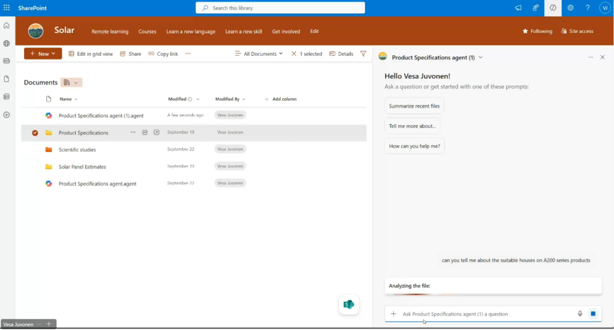This screenshot has height=330, width=614.
Task: Open the settings gear icon
Action: click(x=570, y=8)
